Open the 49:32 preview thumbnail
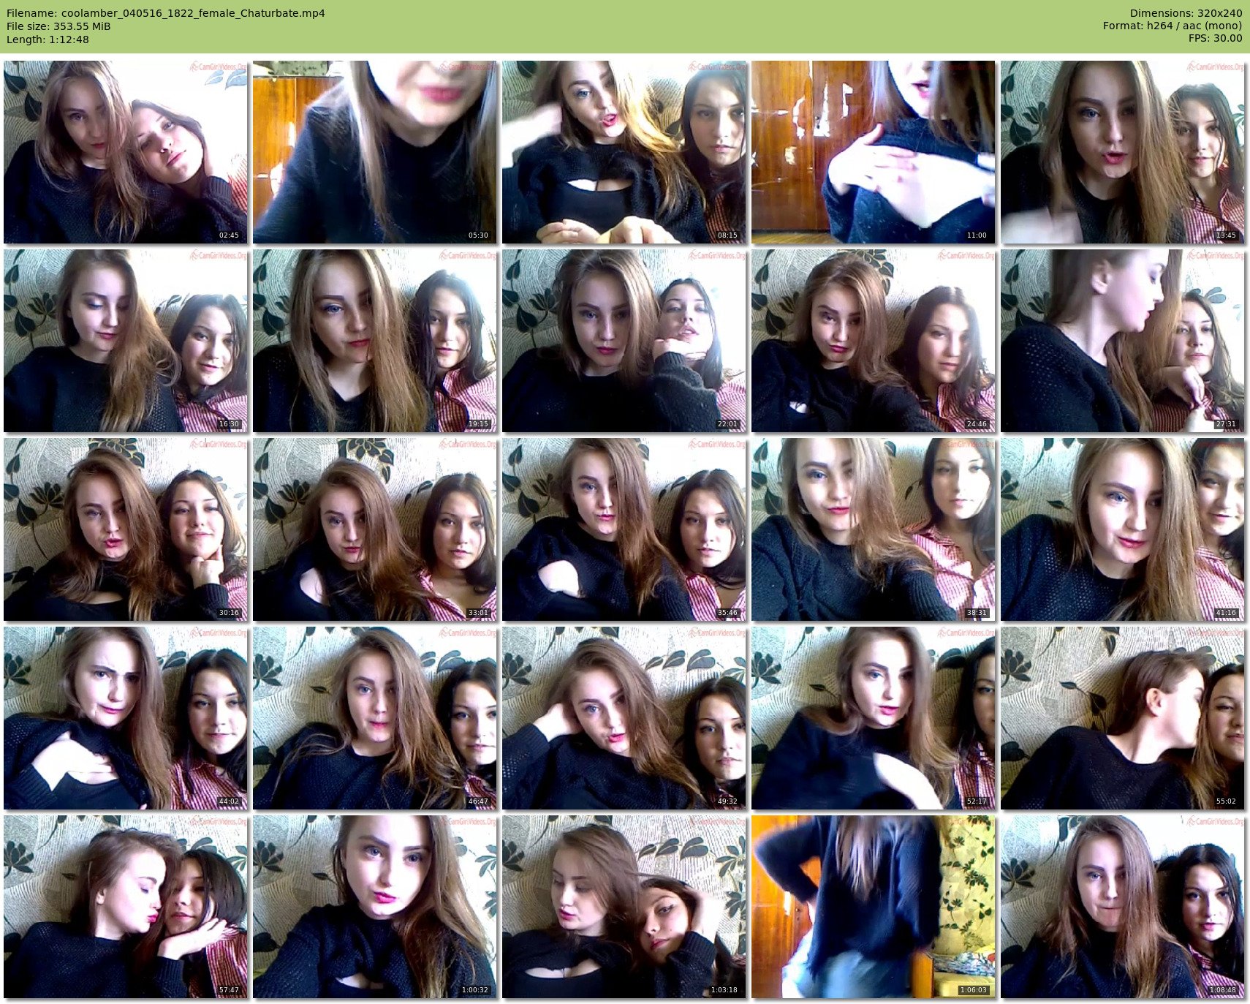1250x1004 pixels. tap(624, 718)
